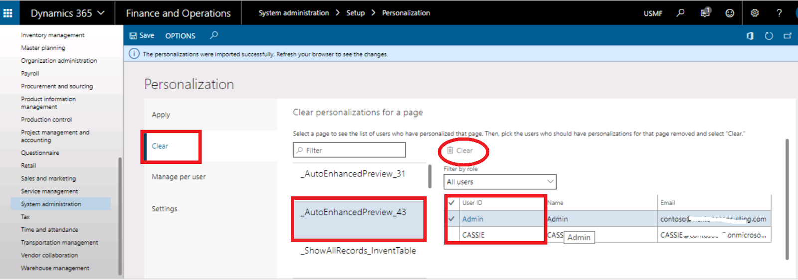Image resolution: width=798 pixels, height=280 pixels.
Task: Open Service management module
Action: coord(49,191)
